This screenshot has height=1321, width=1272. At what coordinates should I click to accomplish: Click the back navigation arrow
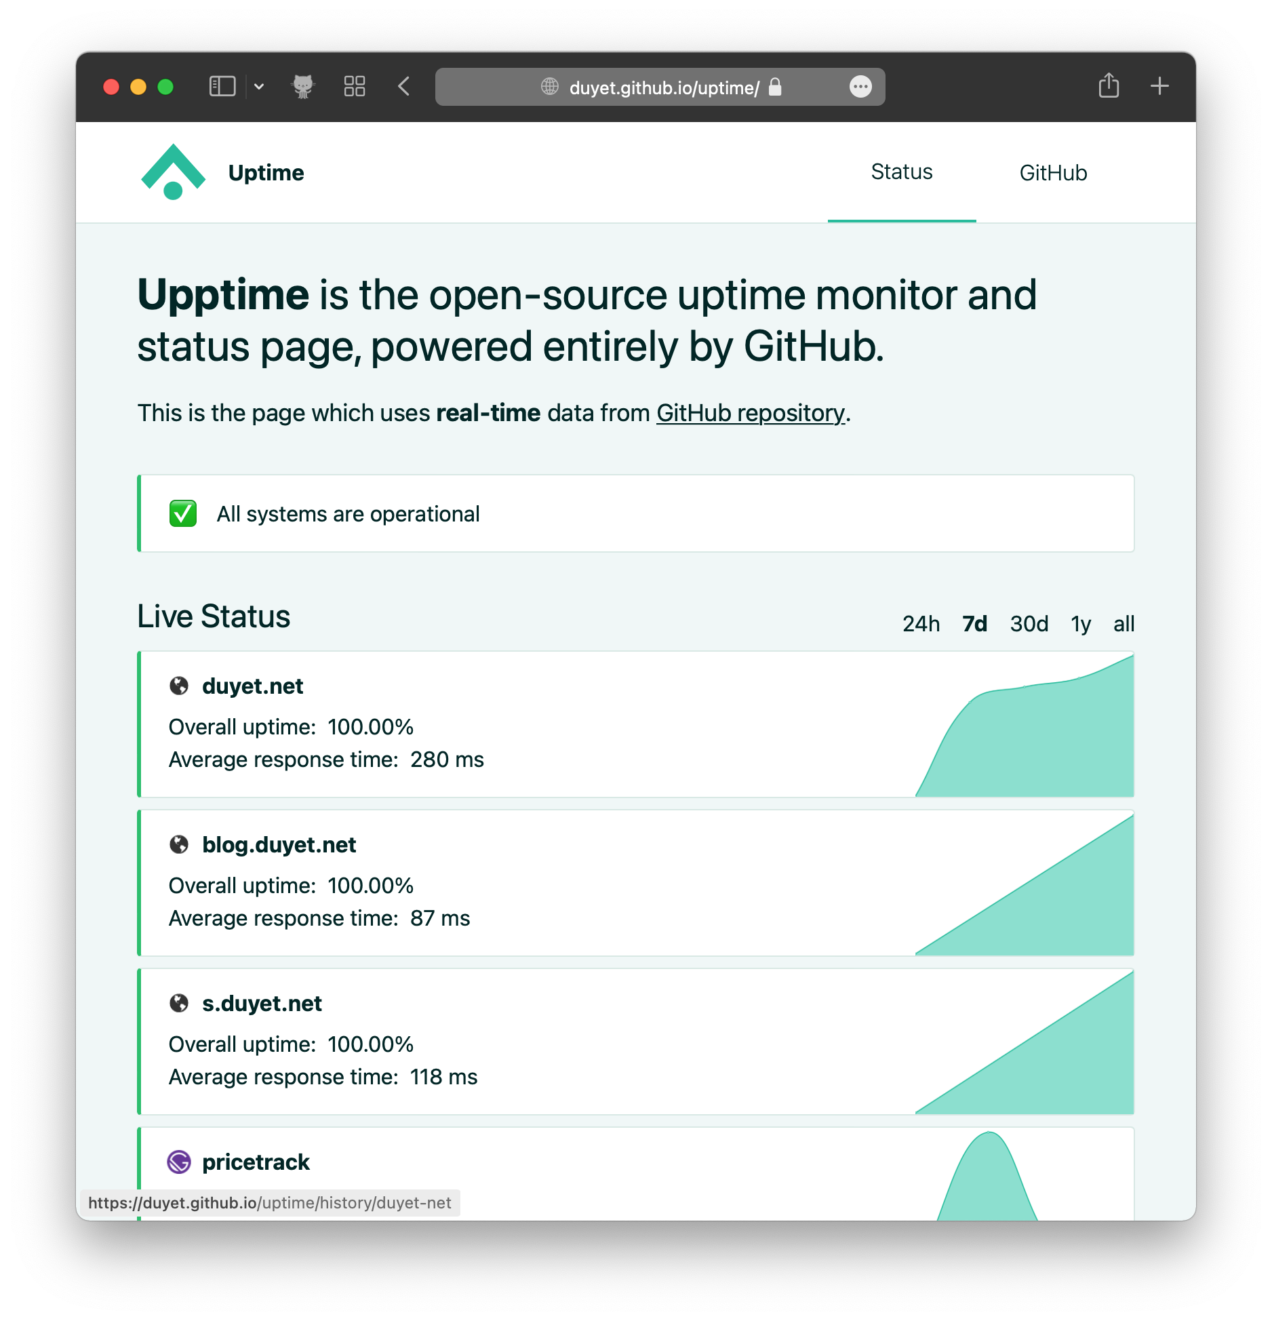click(403, 86)
